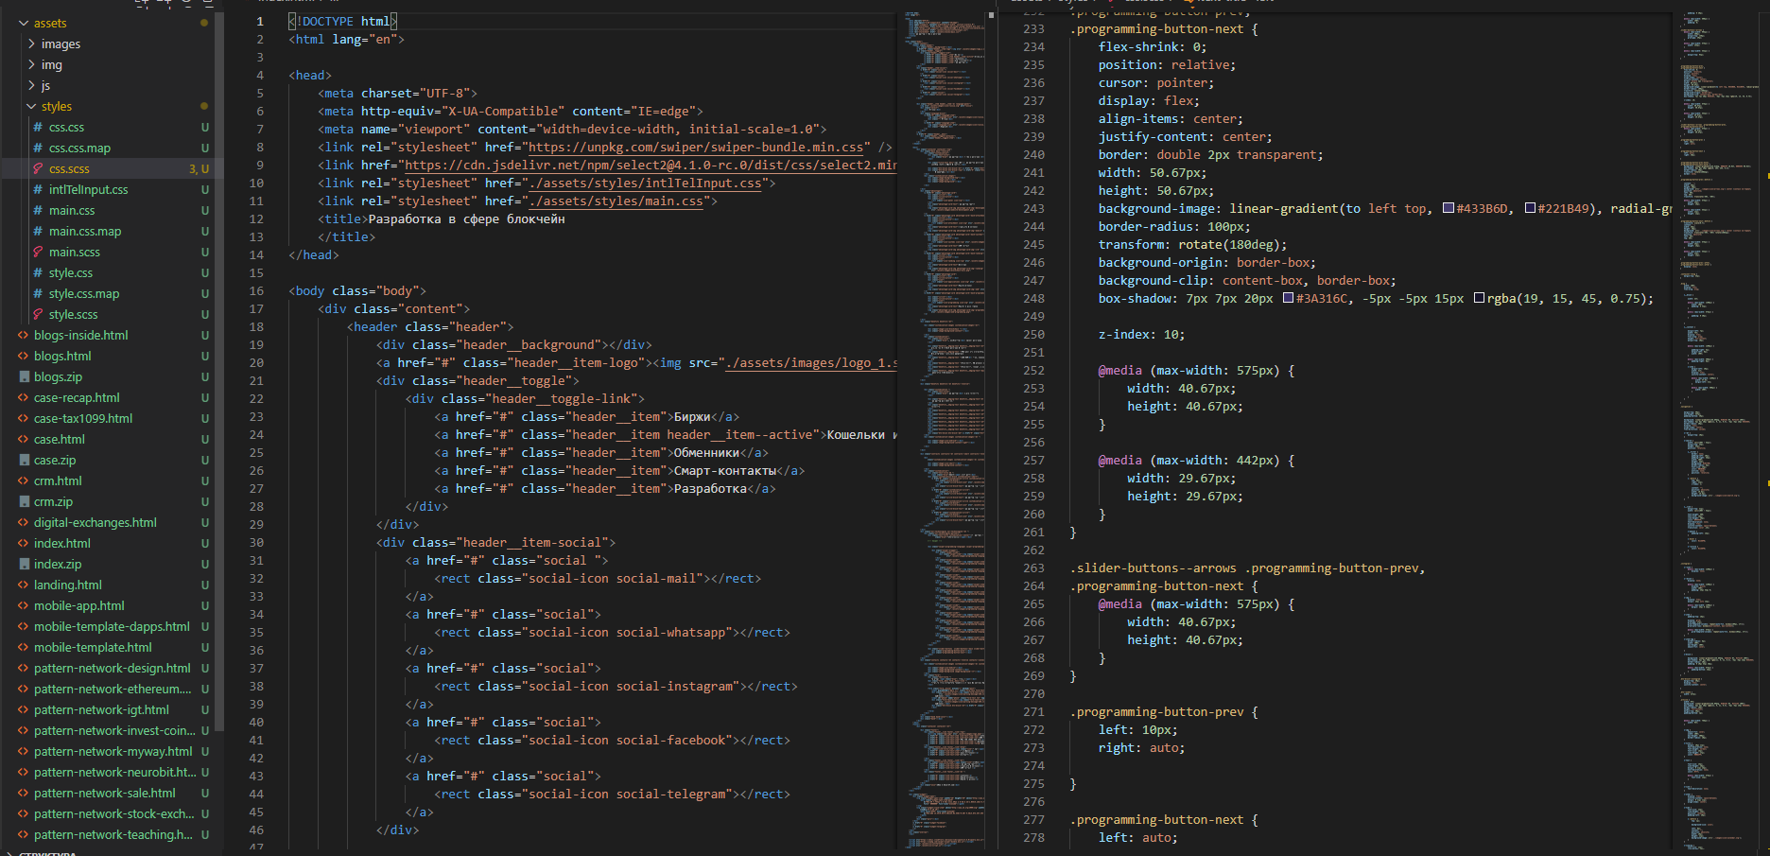The image size is (1770, 856).
Task: Click the intlTelInput.css hash icon
Action: [38, 189]
